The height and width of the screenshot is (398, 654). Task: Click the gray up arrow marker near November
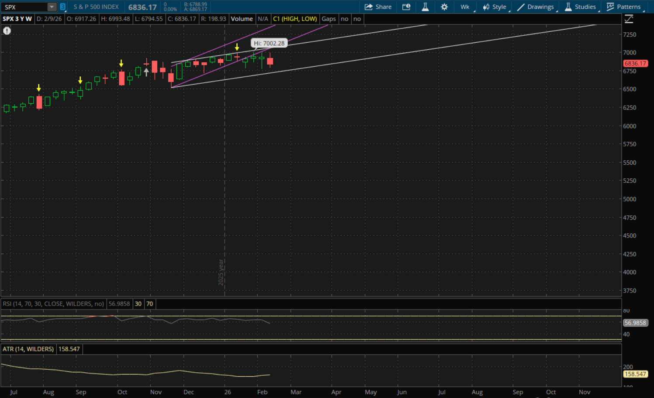point(146,71)
